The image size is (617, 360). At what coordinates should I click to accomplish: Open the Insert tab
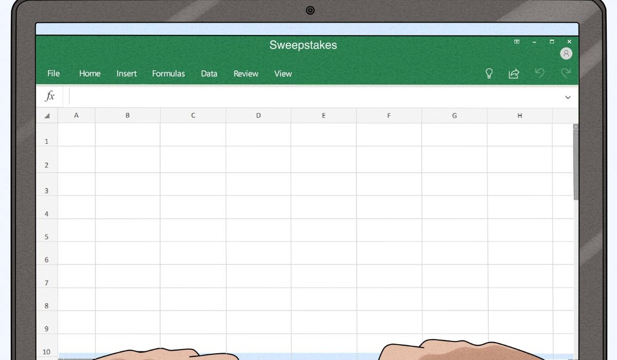pyautogui.click(x=126, y=74)
